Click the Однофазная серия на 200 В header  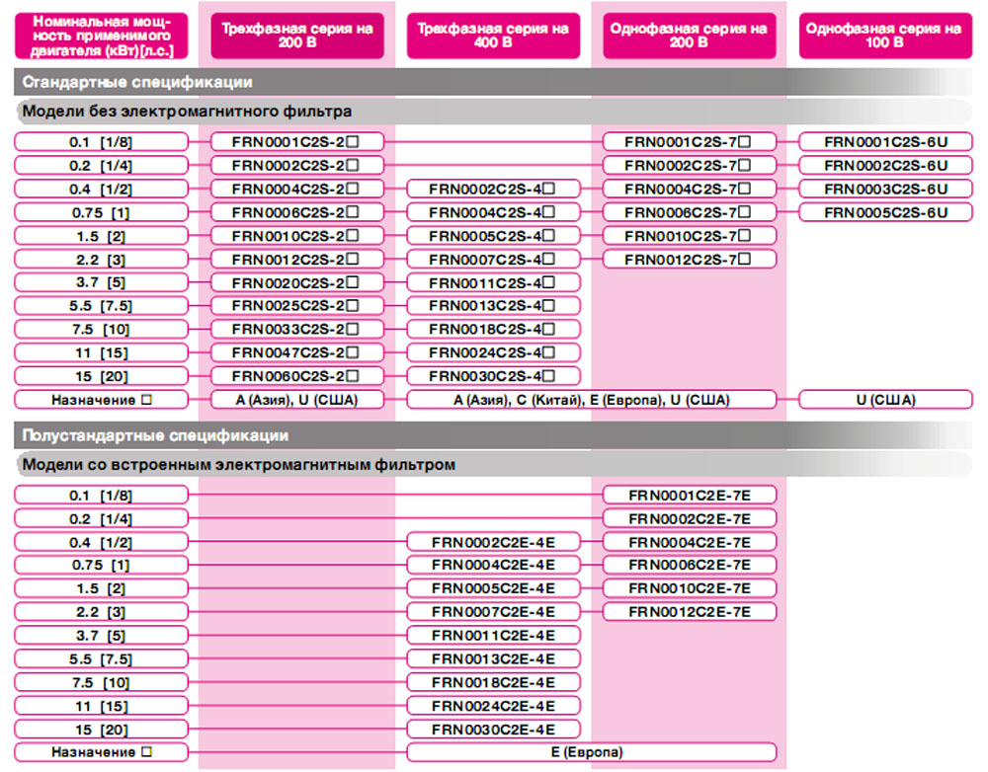(x=690, y=36)
